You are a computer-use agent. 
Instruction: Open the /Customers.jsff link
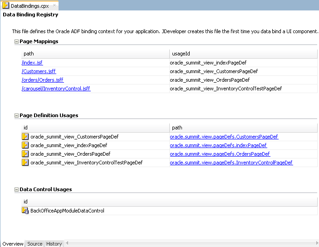coord(39,71)
